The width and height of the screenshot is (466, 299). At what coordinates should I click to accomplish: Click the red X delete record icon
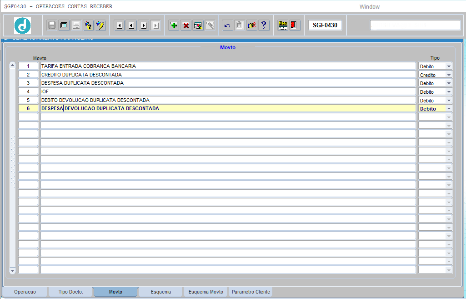pyautogui.click(x=186, y=25)
